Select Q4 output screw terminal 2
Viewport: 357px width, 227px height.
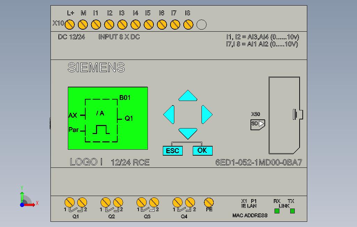pos(190,202)
